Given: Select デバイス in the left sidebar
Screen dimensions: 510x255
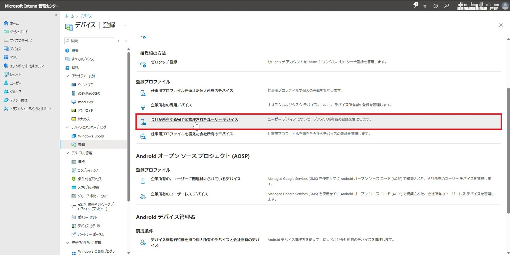Looking at the screenshot, I should click(15, 49).
